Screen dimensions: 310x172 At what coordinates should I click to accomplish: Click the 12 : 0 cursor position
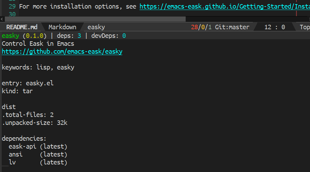[275, 27]
